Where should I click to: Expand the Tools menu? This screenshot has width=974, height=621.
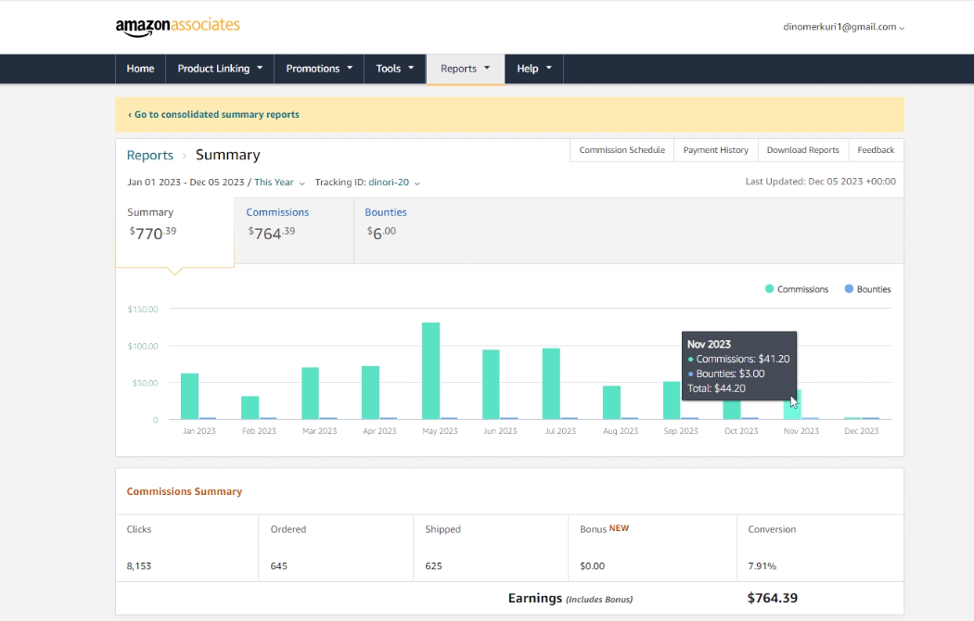click(x=394, y=69)
